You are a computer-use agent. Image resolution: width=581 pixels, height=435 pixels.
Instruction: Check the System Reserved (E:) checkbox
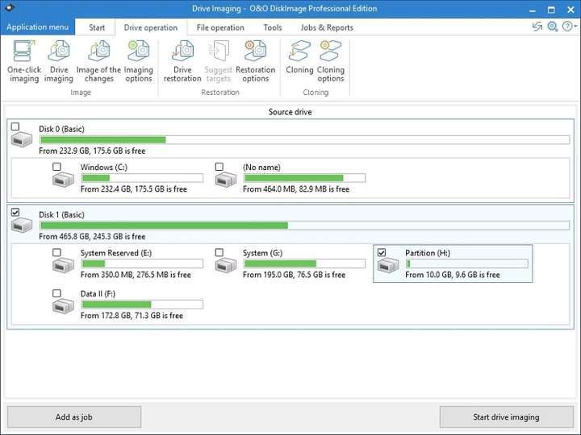point(56,252)
